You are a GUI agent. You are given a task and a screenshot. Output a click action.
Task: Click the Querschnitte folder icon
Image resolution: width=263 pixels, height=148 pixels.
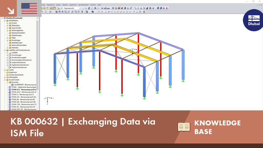tap(10, 28)
